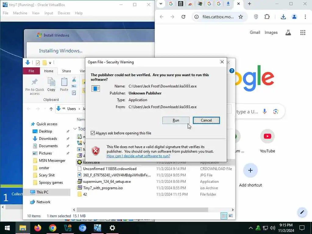The width and height of the screenshot is (312, 234).
Task: Click Images link on Google page
Action: point(271,32)
